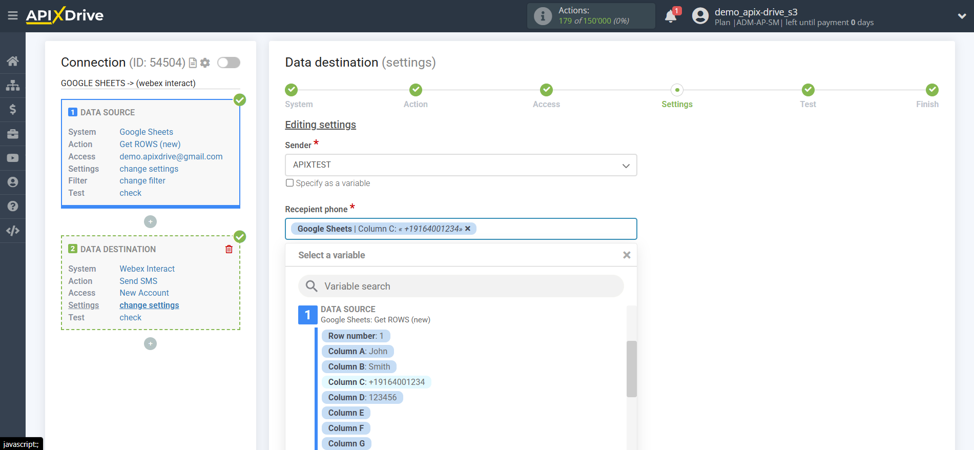Go to the Settings step

pyautogui.click(x=677, y=90)
